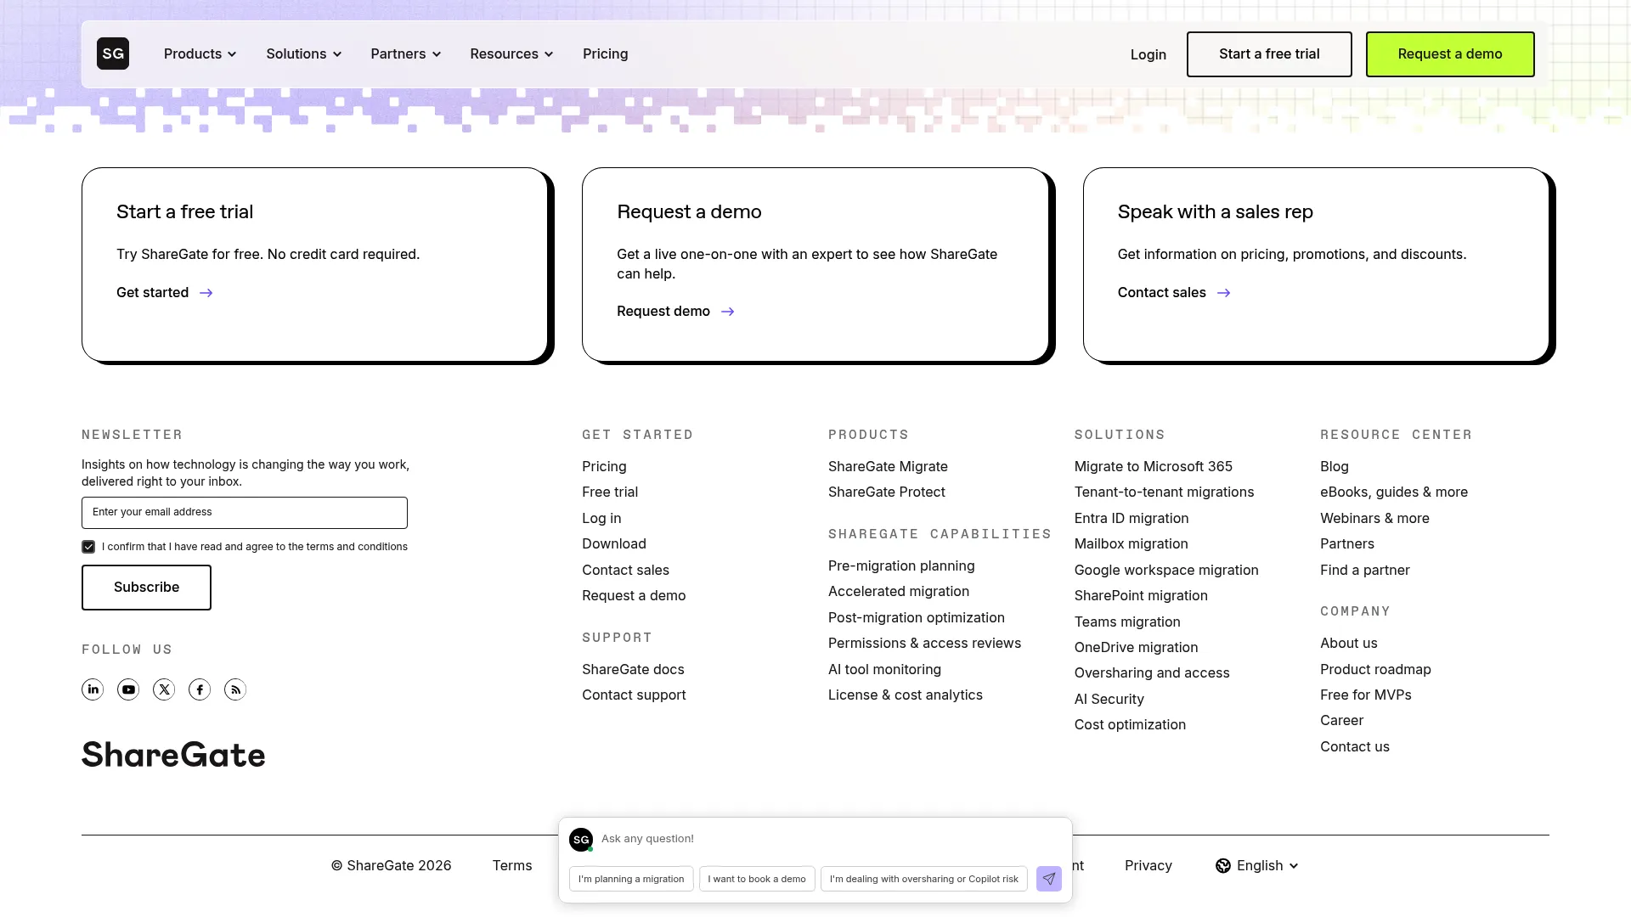Image resolution: width=1631 pixels, height=917 pixels.
Task: Open Pre-migration planning link
Action: 901,566
